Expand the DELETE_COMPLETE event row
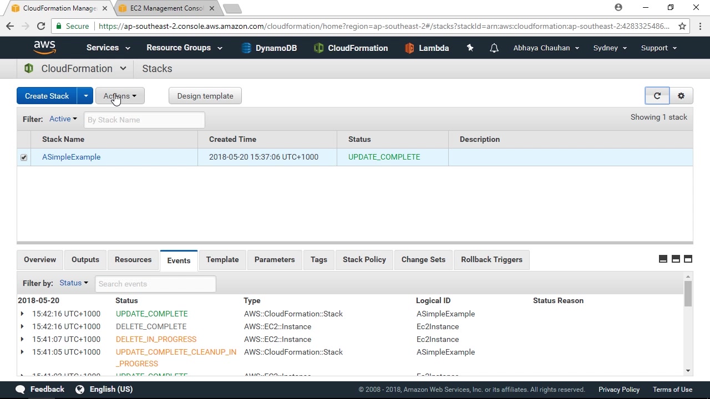The width and height of the screenshot is (710, 399). (22, 326)
